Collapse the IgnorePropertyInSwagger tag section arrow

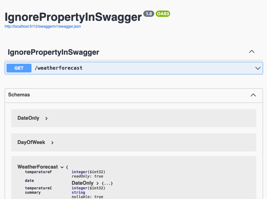[252, 52]
